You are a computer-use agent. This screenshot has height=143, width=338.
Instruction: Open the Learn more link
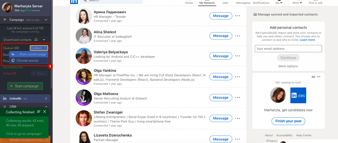pos(307,40)
